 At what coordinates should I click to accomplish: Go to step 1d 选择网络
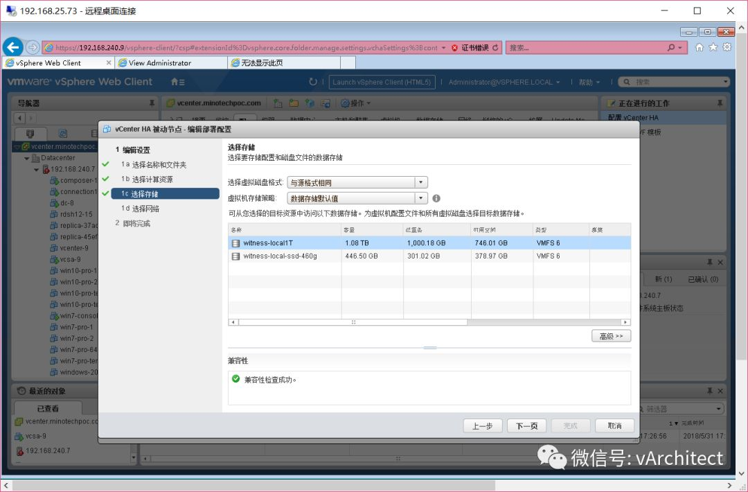click(140, 209)
